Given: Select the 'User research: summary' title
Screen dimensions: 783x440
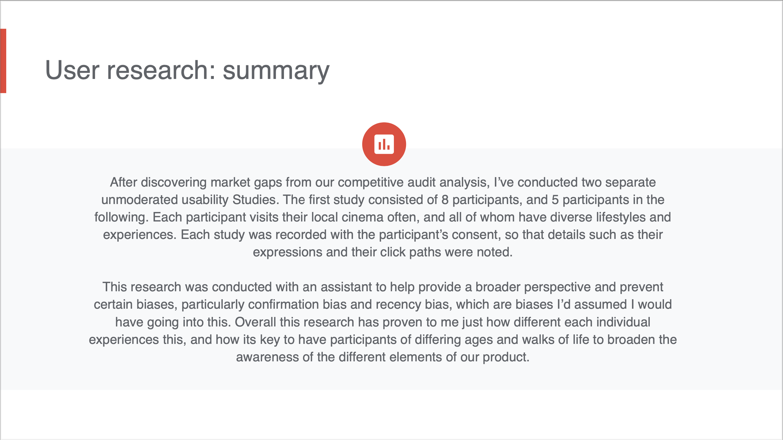Looking at the screenshot, I should tap(187, 70).
